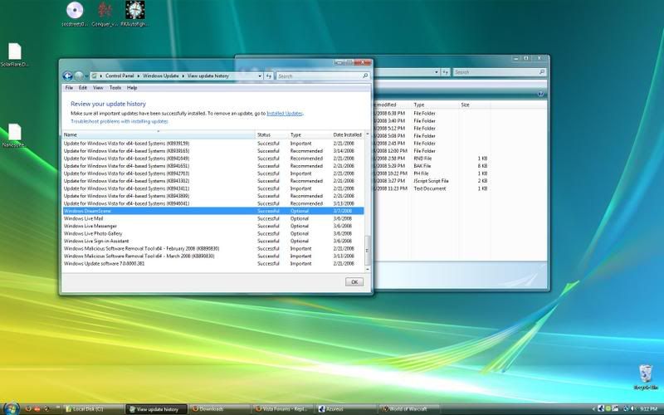Select Windows Live Sign-in Assistant row
Image resolution: width=664 pixels, height=415 pixels.
213,241
